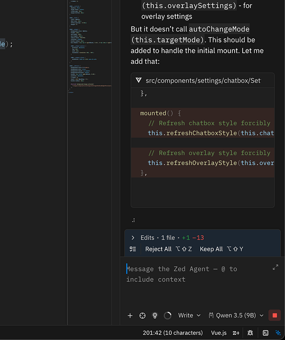285x340 pixels.
Task: Open the src/components/settings/chatbox file path
Action: [203, 80]
